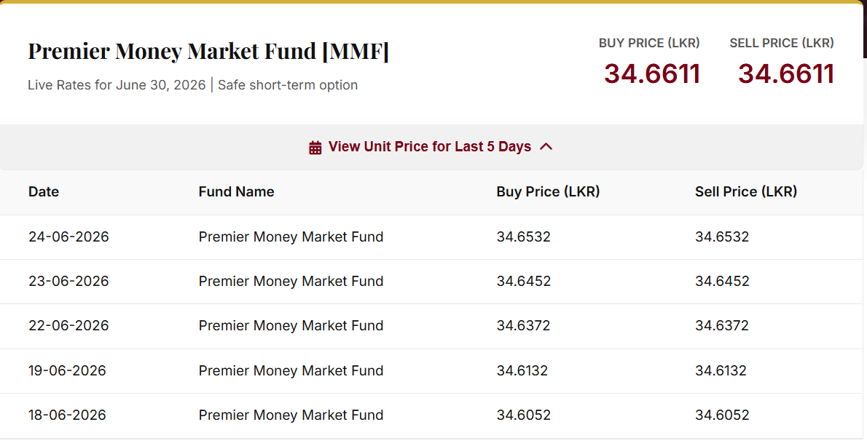Click the Sell Price (LKR) column header

coord(746,191)
